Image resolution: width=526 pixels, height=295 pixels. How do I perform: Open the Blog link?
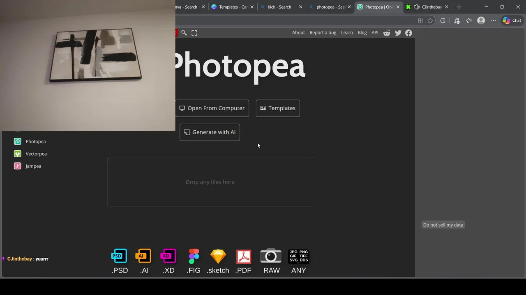tap(362, 33)
